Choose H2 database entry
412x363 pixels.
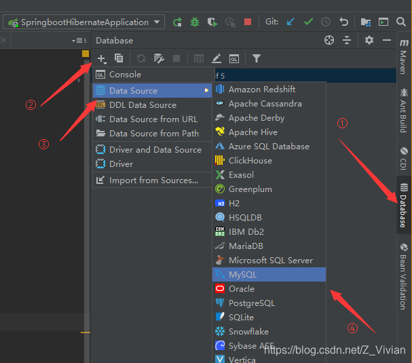coord(269,204)
